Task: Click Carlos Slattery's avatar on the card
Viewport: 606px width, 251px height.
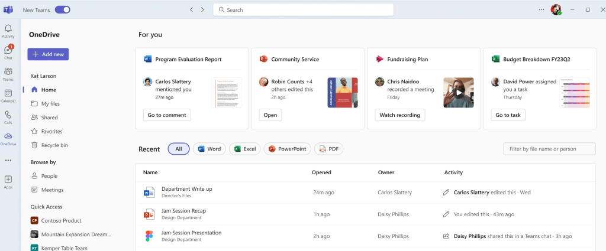Action: pyautogui.click(x=147, y=82)
